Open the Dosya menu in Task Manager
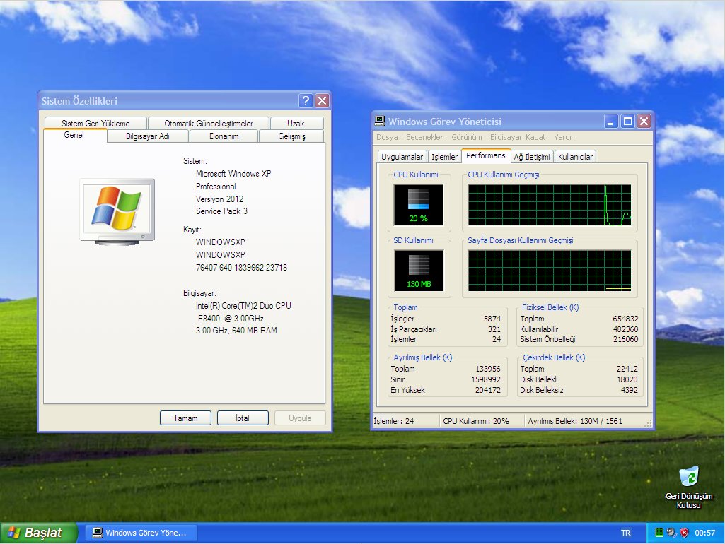Viewport: 725px width, 544px height. [387, 137]
